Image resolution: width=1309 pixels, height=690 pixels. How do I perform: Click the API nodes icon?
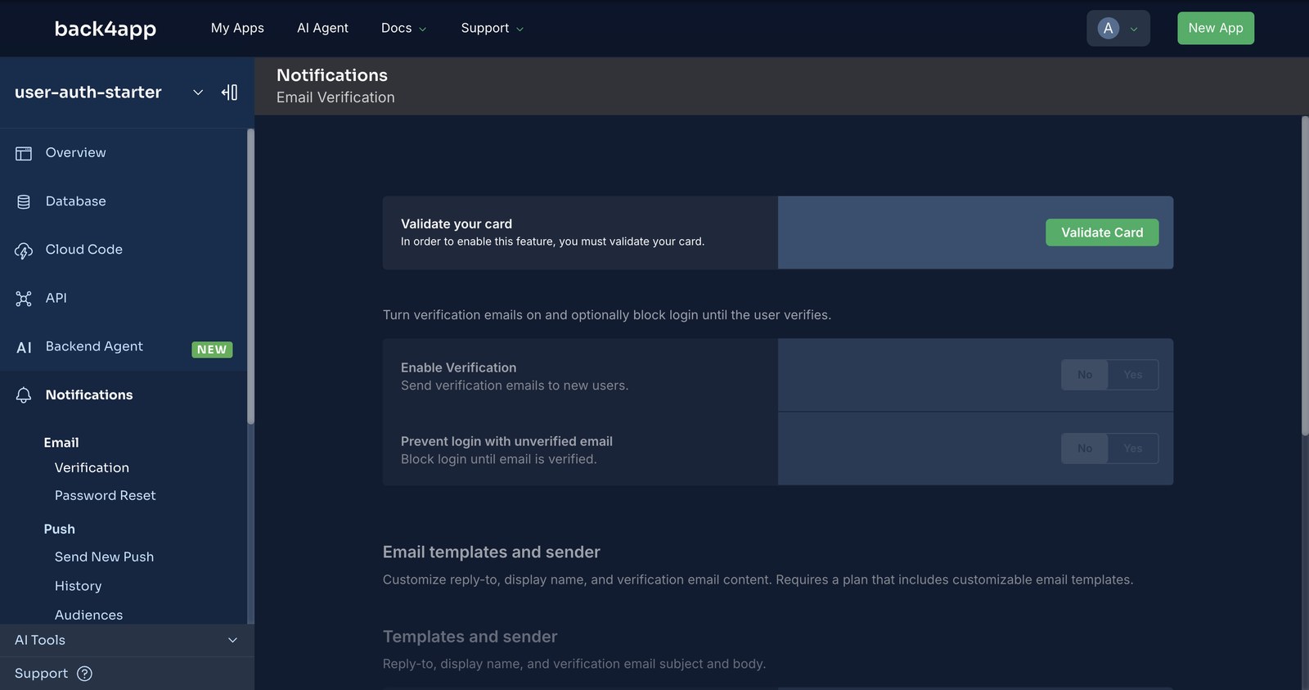24,299
